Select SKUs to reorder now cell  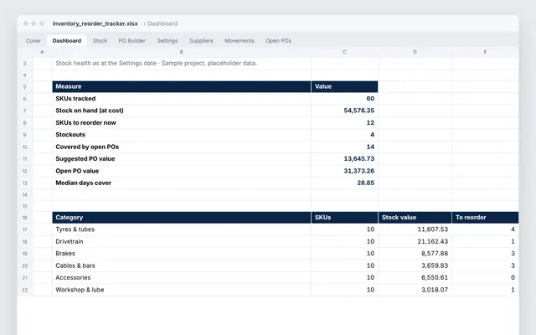(x=182, y=123)
